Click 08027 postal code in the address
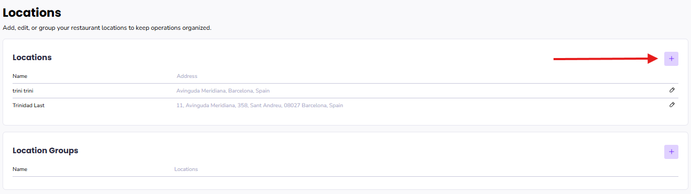 tap(292, 105)
